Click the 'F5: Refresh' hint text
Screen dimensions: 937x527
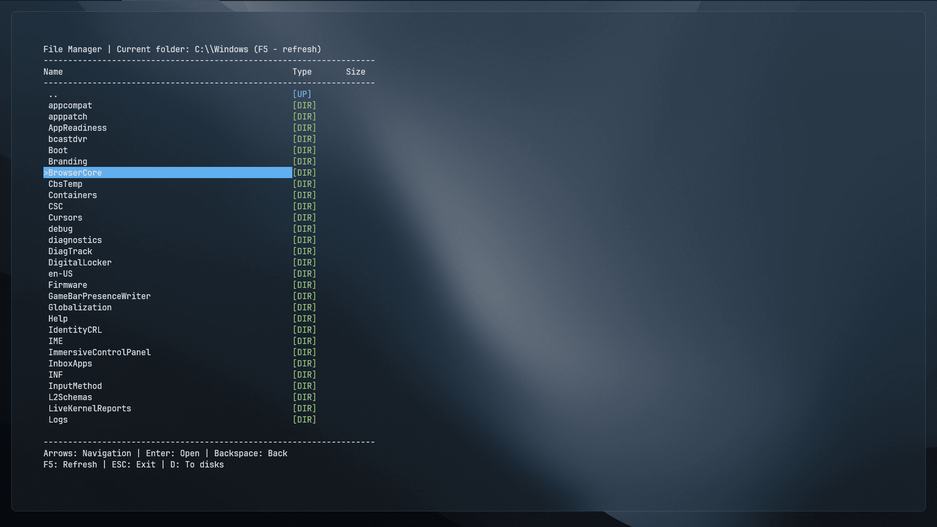point(70,465)
